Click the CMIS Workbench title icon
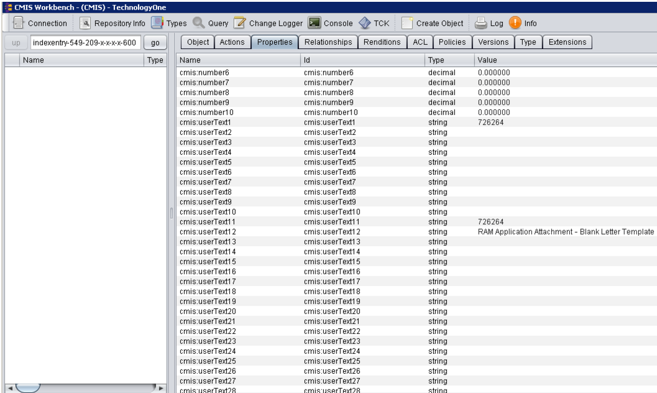Screen dimensions: 657x393 coord(8,7)
